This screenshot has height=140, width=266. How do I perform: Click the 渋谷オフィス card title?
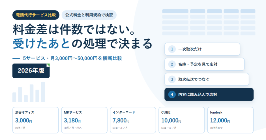(x=25, y=112)
